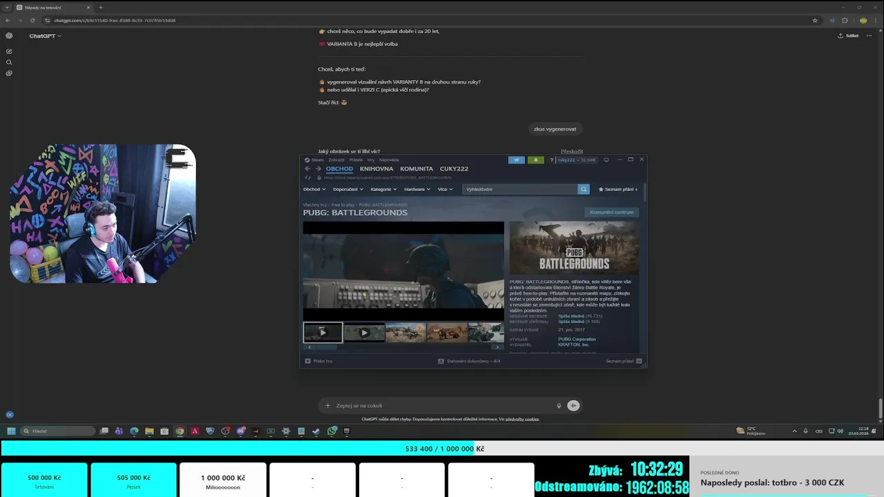The width and height of the screenshot is (884, 497).
Task: Select third PUBG screenshot thumbnail
Action: click(405, 332)
